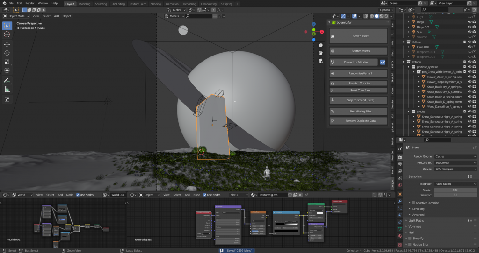Open the Render Engine dropdown
Image resolution: width=479 pixels, height=253 pixels.
point(455,157)
